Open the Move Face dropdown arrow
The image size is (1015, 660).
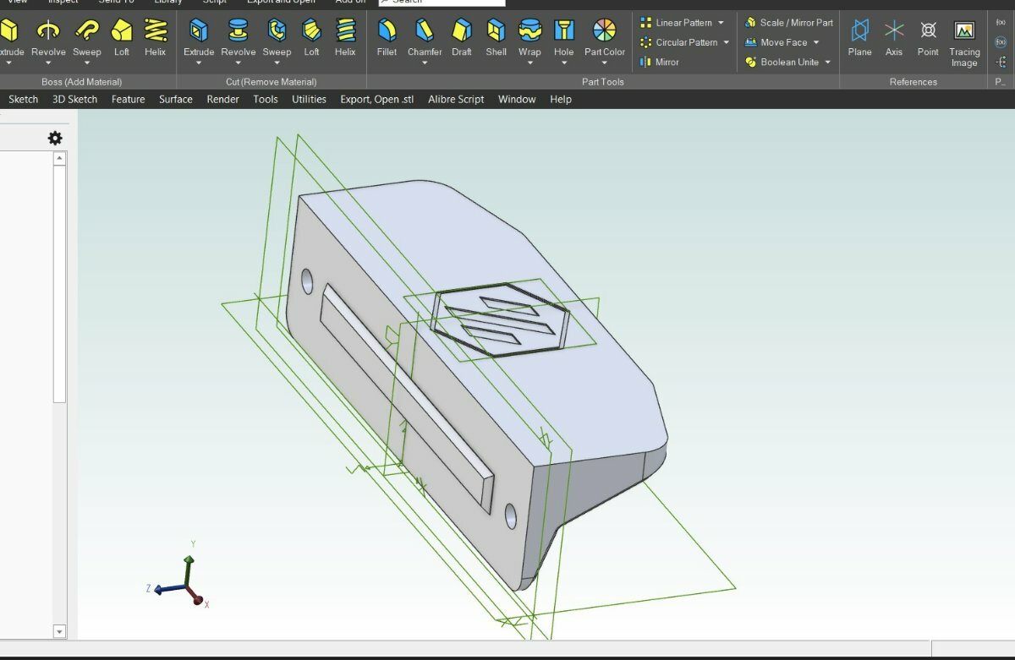click(x=816, y=42)
